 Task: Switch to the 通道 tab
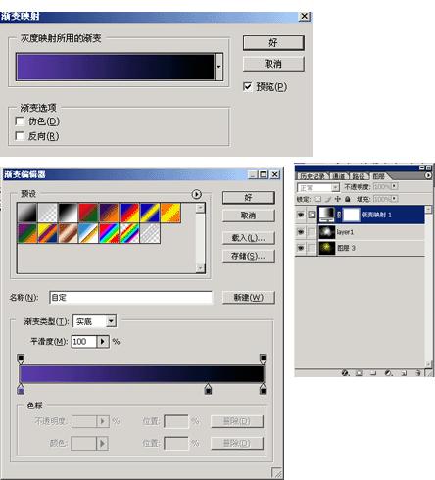(x=339, y=176)
